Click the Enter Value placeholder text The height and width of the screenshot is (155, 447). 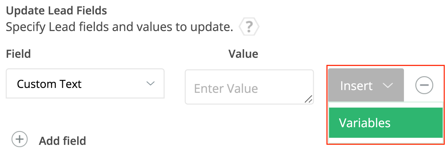point(226,89)
